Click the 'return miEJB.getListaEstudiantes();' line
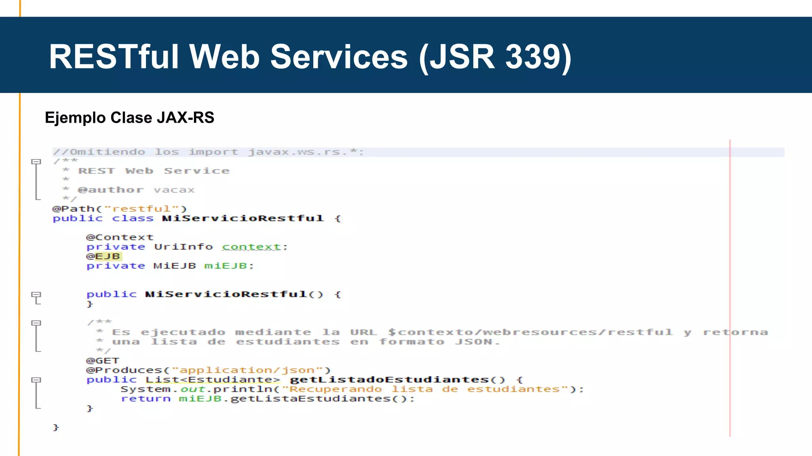Viewport: 812px width, 456px height. (268, 399)
